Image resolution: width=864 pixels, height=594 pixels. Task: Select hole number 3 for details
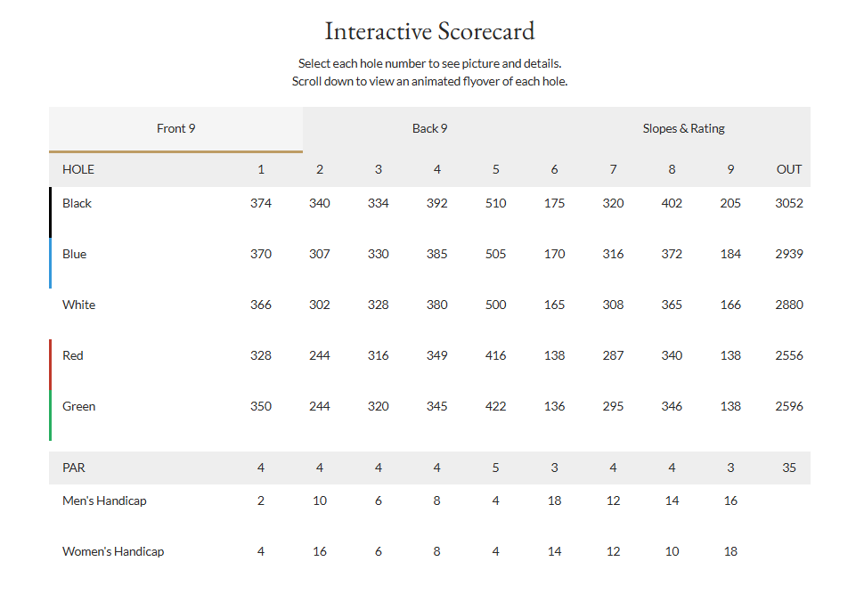click(378, 169)
